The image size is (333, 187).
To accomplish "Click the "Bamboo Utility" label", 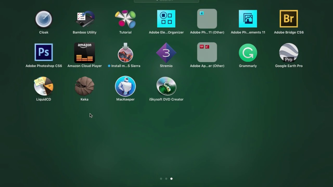I will coord(85,32).
